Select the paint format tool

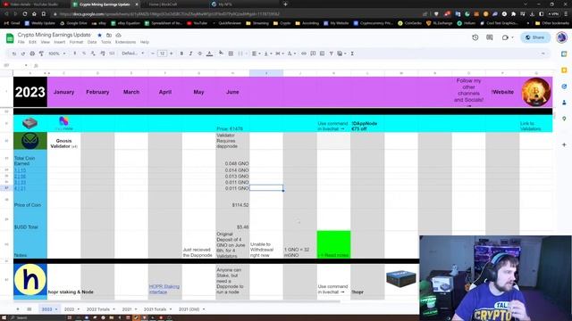(x=41, y=53)
